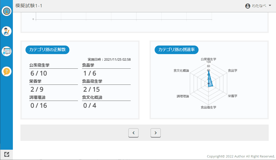The height and width of the screenshot is (160, 276).
Task: Click the 食品衛生学 score 2 / 15
Action: 92,90
